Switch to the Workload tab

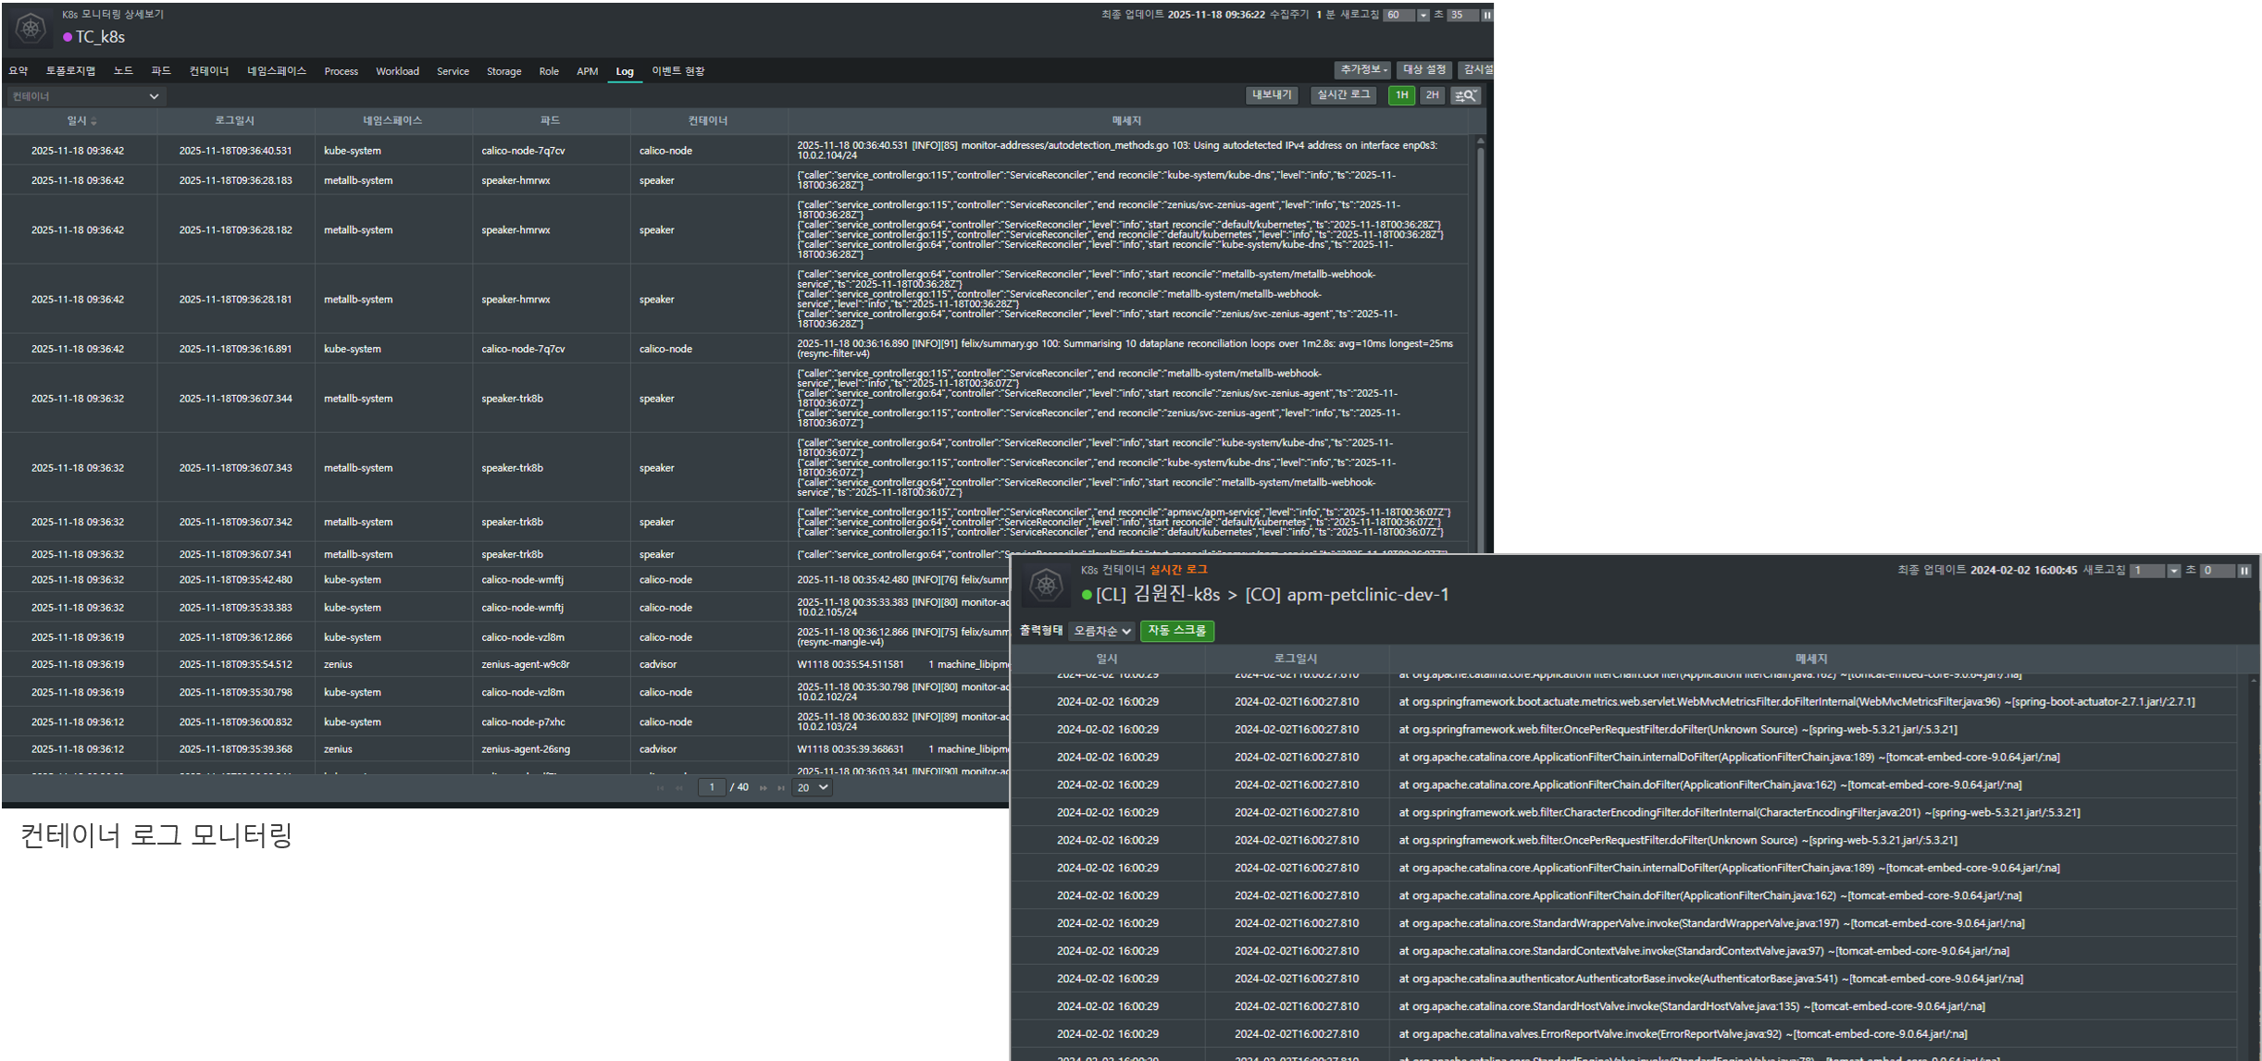pyautogui.click(x=397, y=71)
